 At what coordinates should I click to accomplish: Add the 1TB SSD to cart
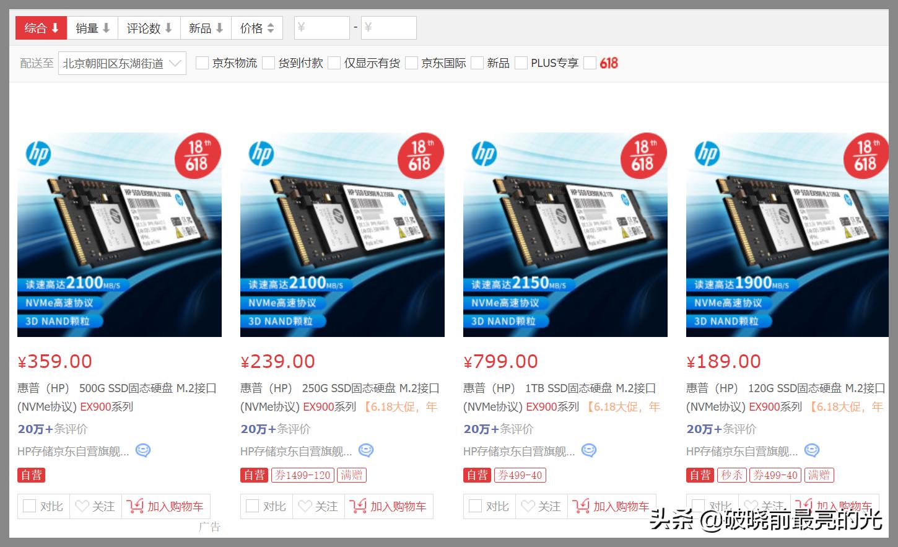click(611, 506)
